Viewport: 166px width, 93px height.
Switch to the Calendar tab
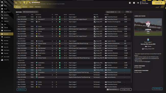[25, 7]
